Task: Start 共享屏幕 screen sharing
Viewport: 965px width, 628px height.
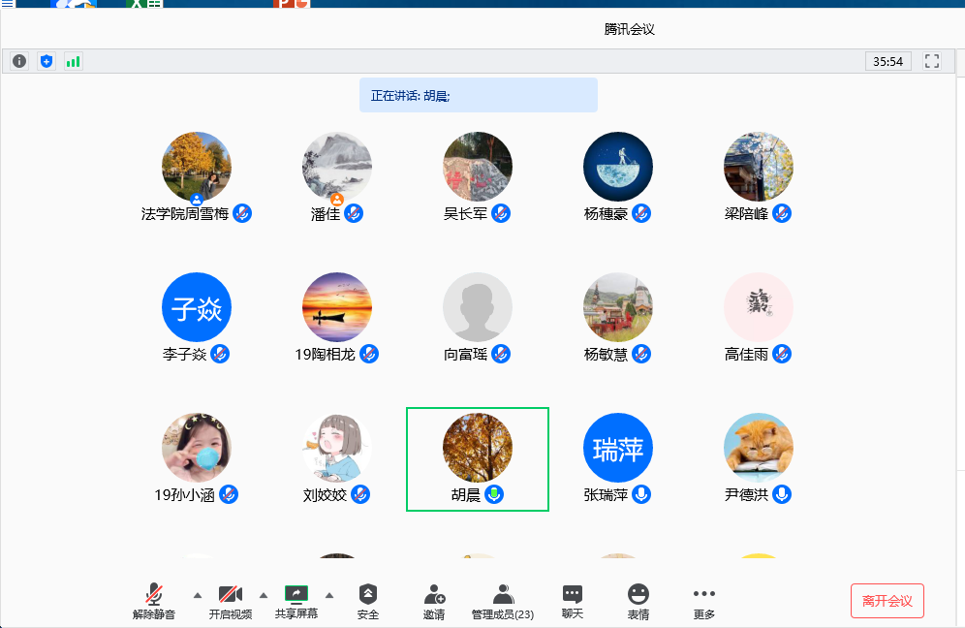Action: pyautogui.click(x=296, y=602)
